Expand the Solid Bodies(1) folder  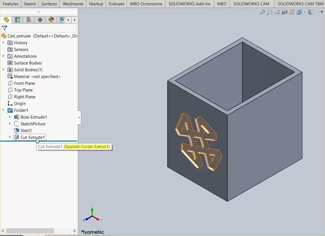pyautogui.click(x=3, y=70)
